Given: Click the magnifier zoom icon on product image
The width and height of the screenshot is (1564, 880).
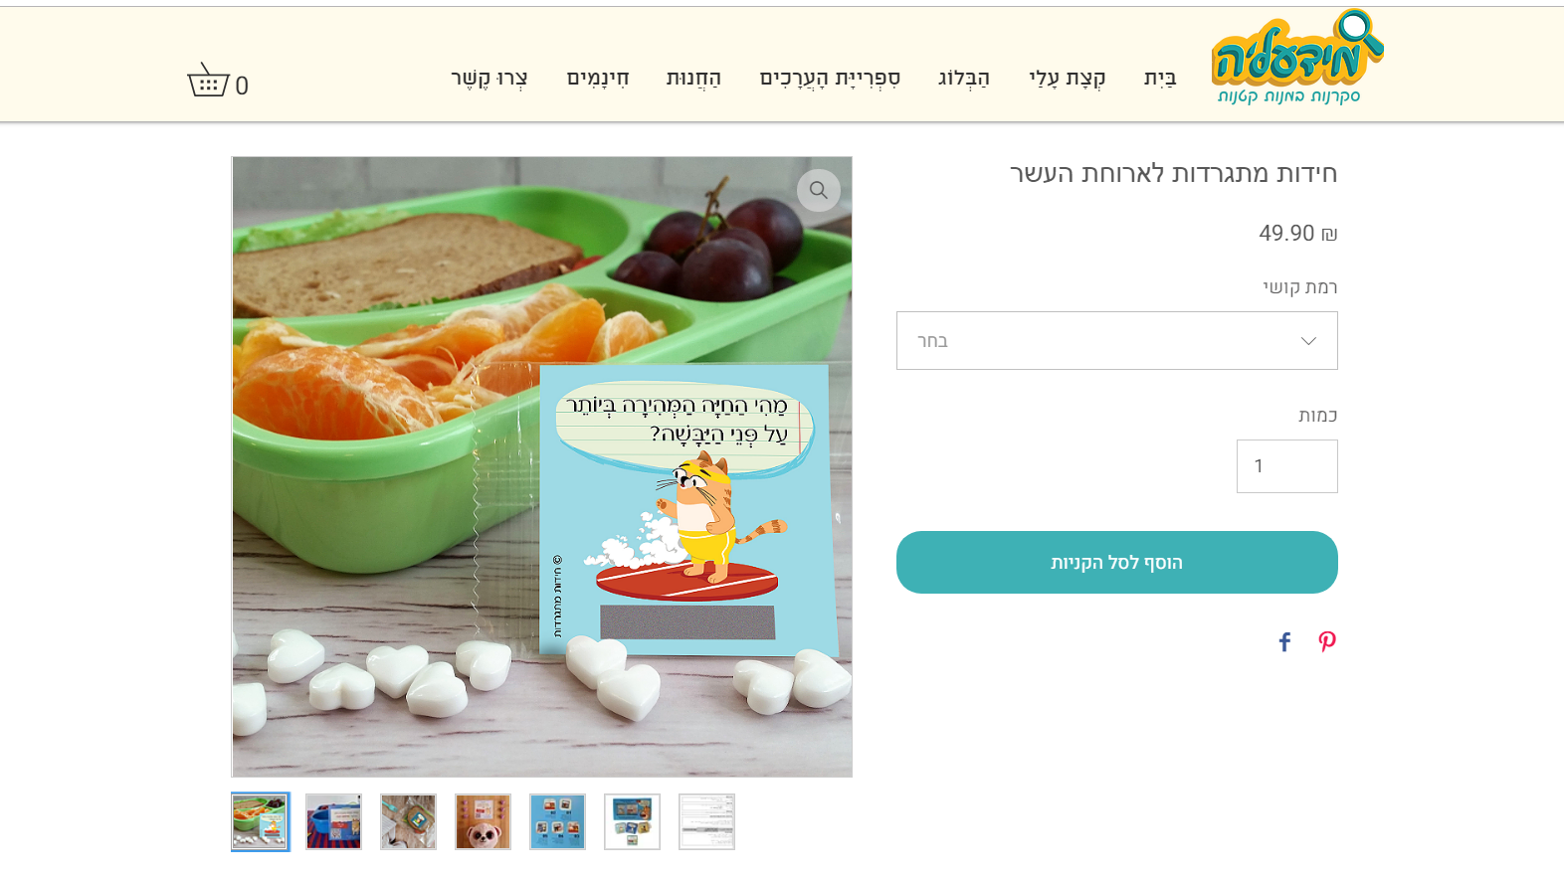Looking at the screenshot, I should (x=818, y=190).
